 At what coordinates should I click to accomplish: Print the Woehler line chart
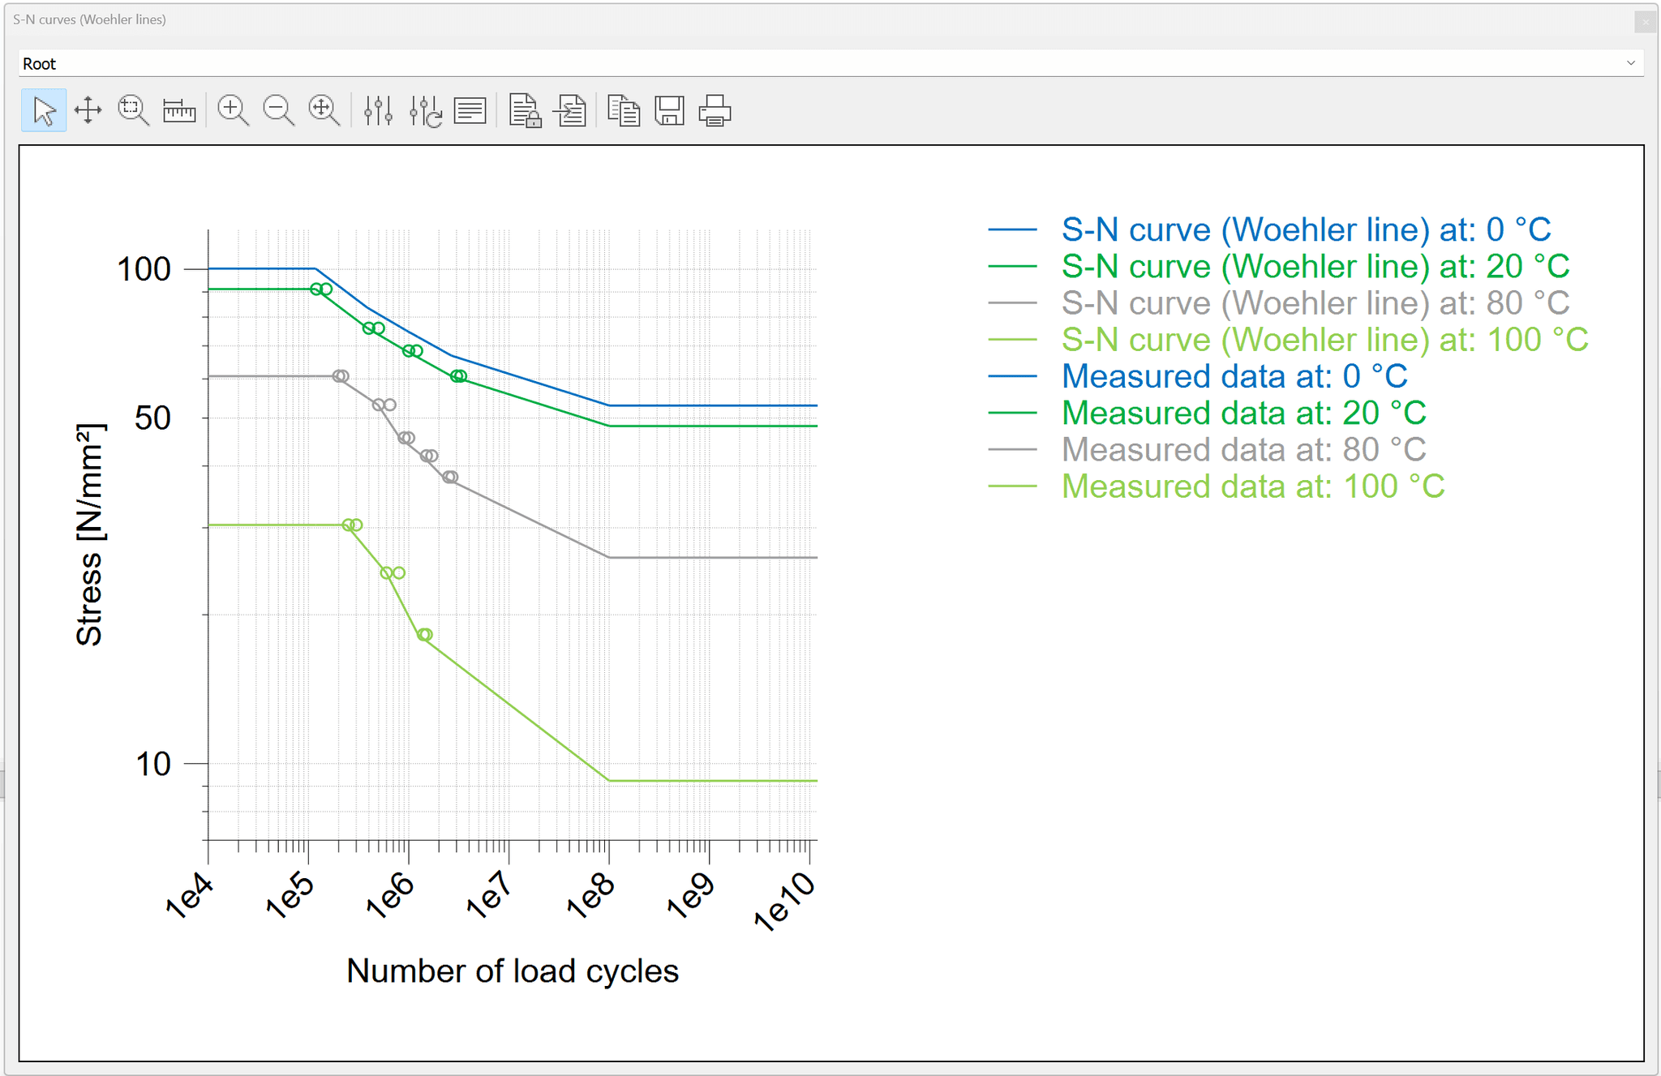coord(714,111)
